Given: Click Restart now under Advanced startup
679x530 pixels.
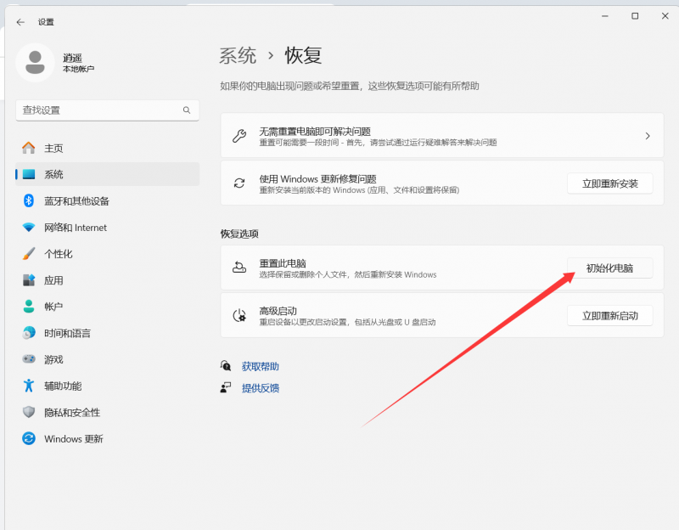Looking at the screenshot, I should coord(609,314).
